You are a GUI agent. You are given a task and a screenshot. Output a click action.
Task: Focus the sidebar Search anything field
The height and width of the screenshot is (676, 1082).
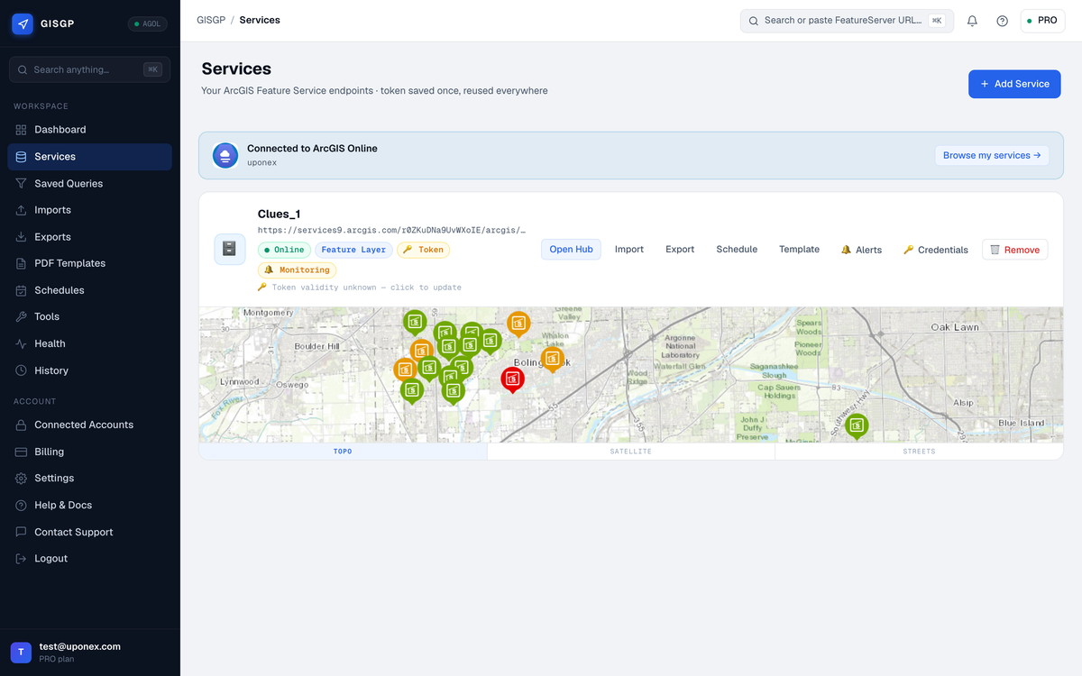(x=89, y=69)
